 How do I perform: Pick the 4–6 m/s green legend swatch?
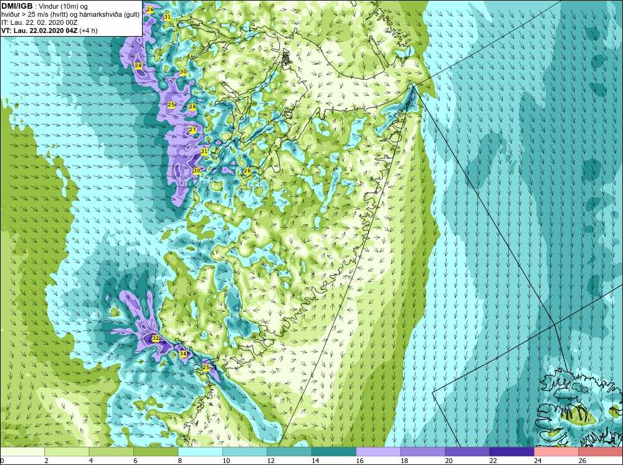(112, 451)
